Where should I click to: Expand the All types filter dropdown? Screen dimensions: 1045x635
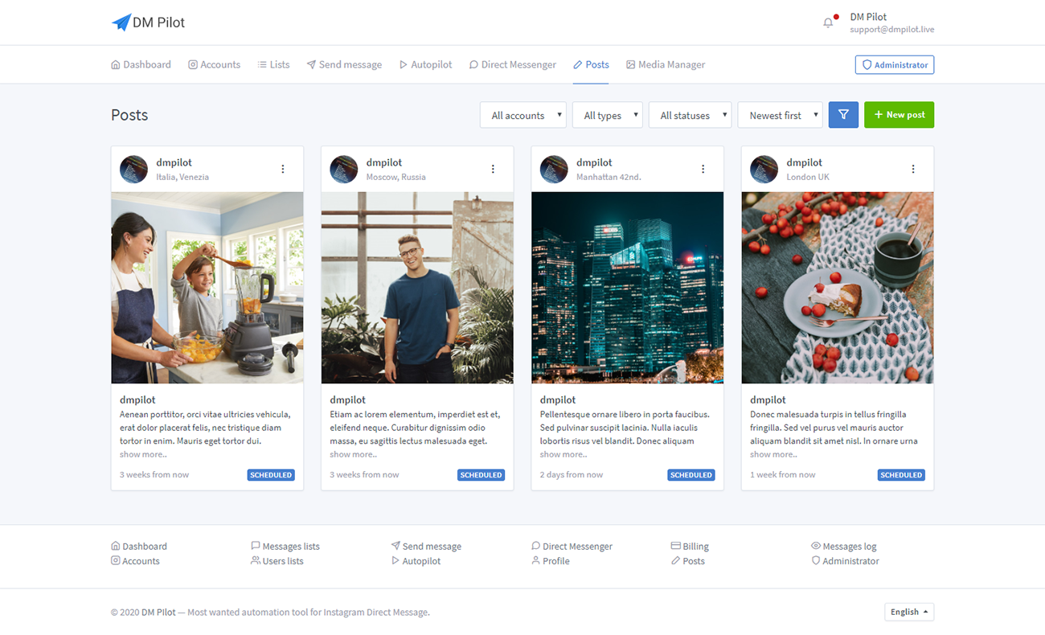[608, 115]
